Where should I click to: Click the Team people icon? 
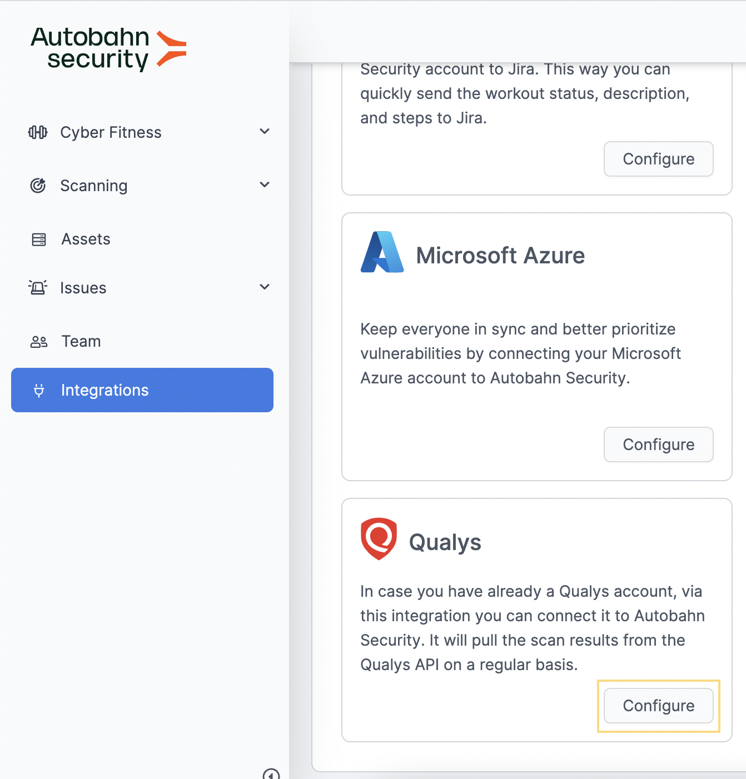(39, 342)
